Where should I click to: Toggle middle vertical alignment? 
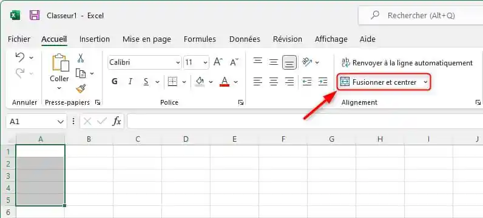click(x=274, y=62)
